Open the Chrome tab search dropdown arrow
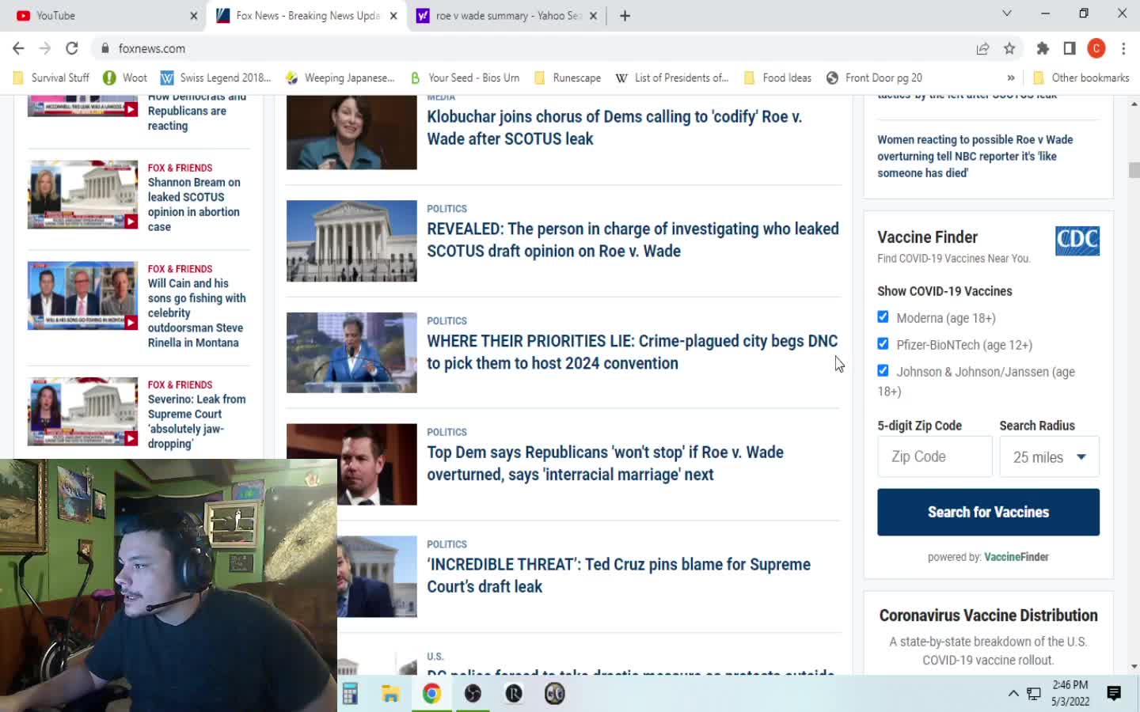 [x=1007, y=13]
